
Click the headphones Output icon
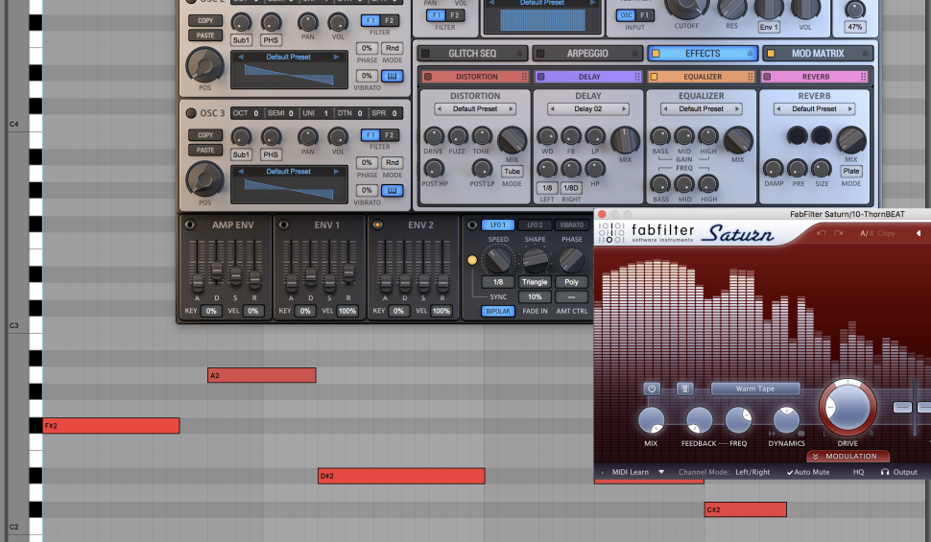(x=884, y=472)
